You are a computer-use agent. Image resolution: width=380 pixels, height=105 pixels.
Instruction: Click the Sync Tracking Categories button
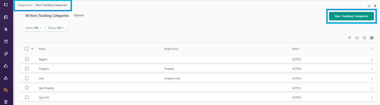(x=351, y=16)
